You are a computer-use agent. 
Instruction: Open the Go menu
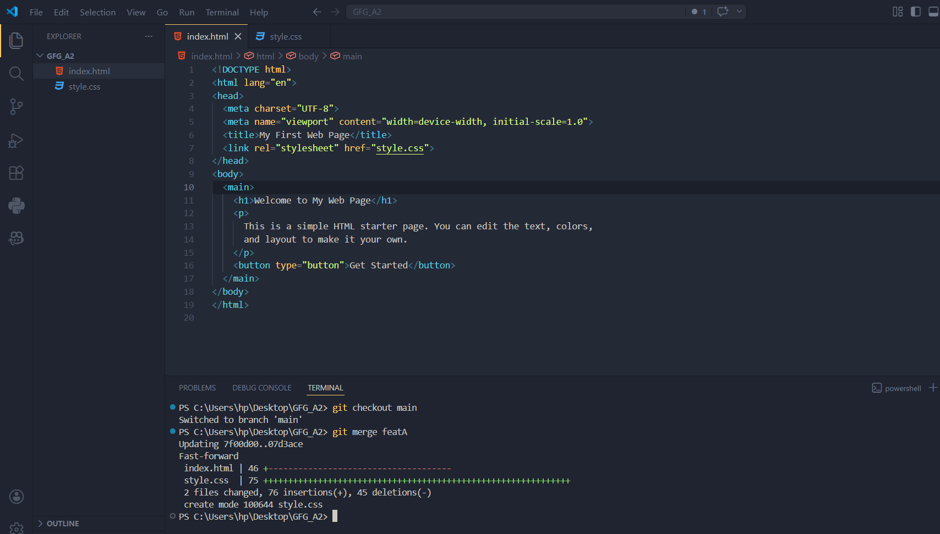[x=162, y=12]
